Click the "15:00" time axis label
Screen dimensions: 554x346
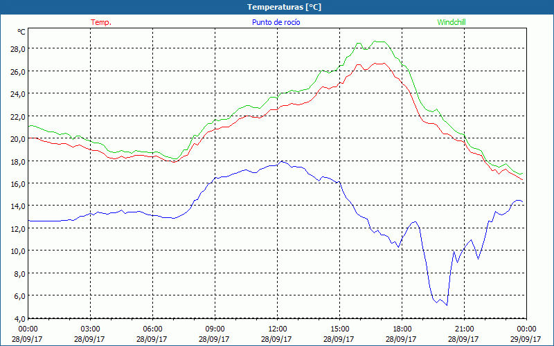tap(339, 329)
